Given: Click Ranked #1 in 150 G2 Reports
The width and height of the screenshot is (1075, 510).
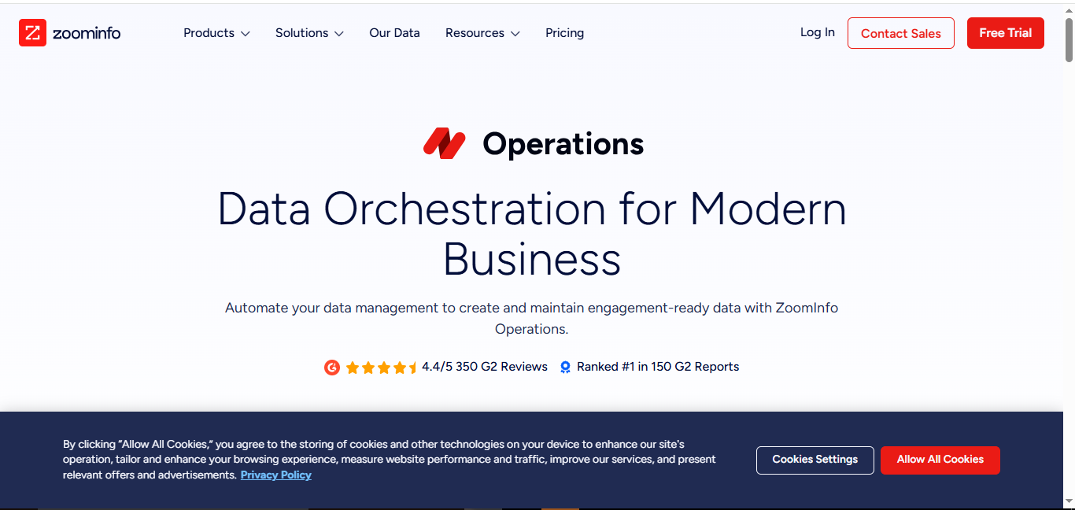Looking at the screenshot, I should coord(658,367).
